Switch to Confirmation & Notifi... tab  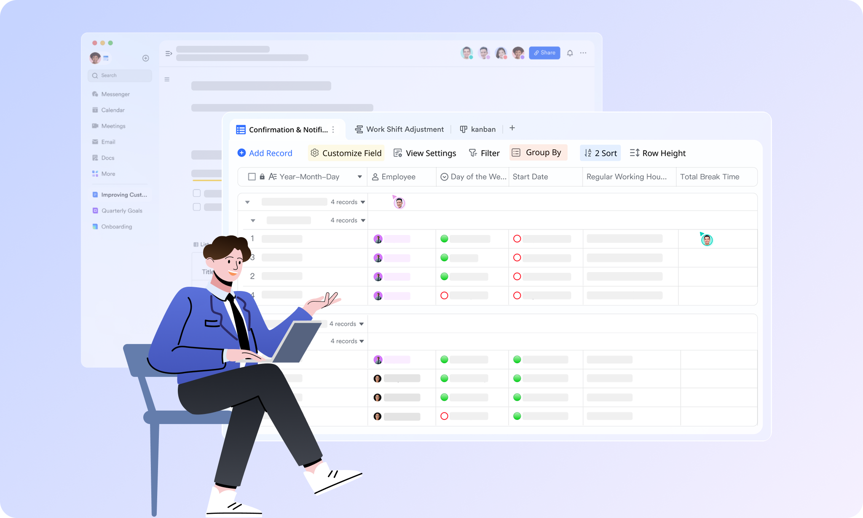282,130
